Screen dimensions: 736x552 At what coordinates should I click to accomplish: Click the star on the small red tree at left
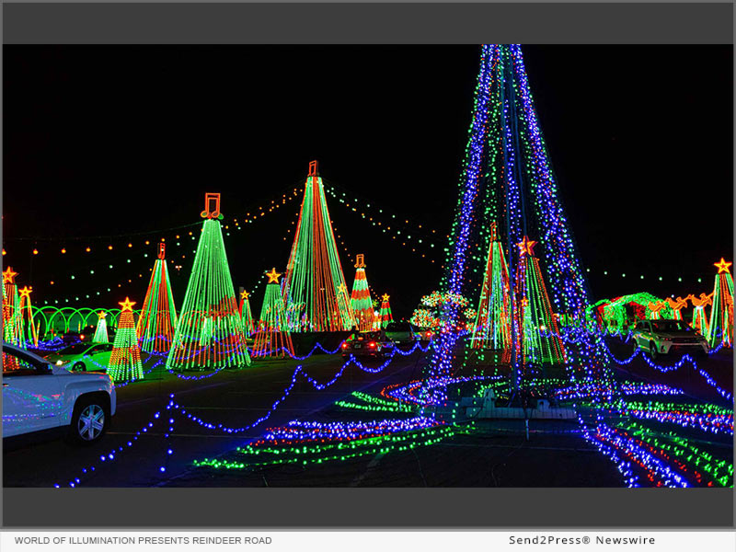127,305
